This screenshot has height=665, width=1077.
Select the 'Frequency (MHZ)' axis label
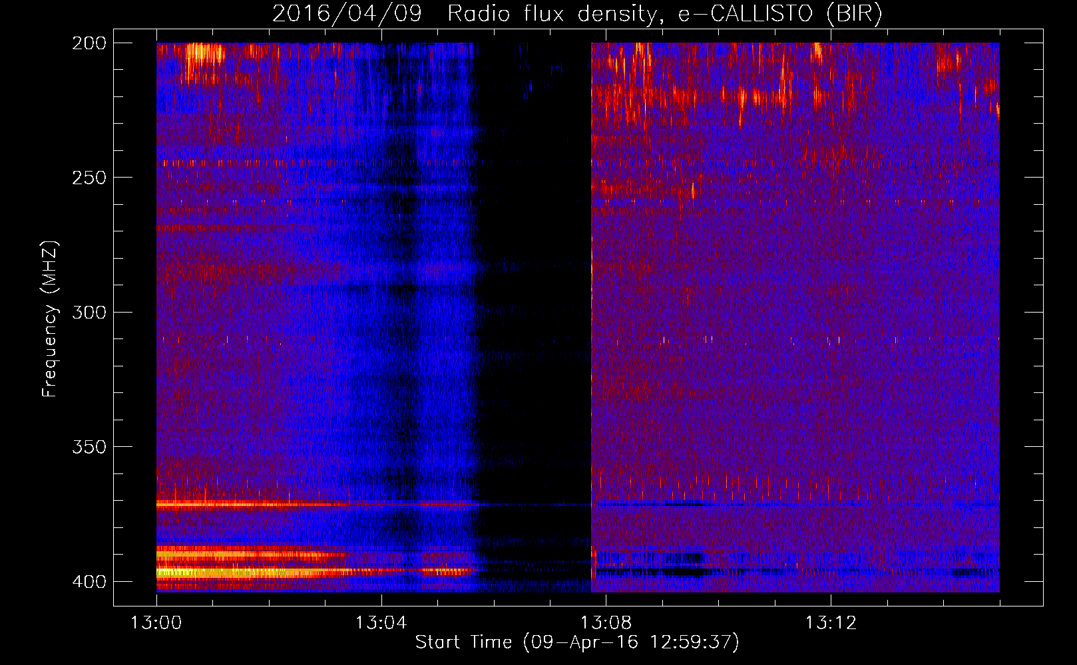pos(50,319)
